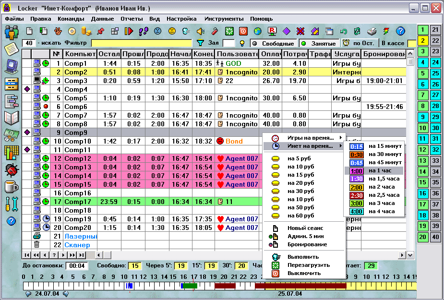Open the wrench tools icon in sidebar
This screenshot has width=444, height=300.
pyautogui.click(x=11, y=204)
